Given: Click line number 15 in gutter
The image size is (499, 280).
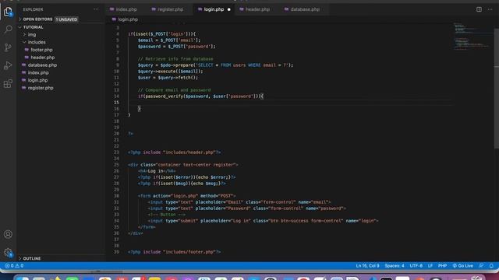Looking at the screenshot, I should (x=116, y=103).
